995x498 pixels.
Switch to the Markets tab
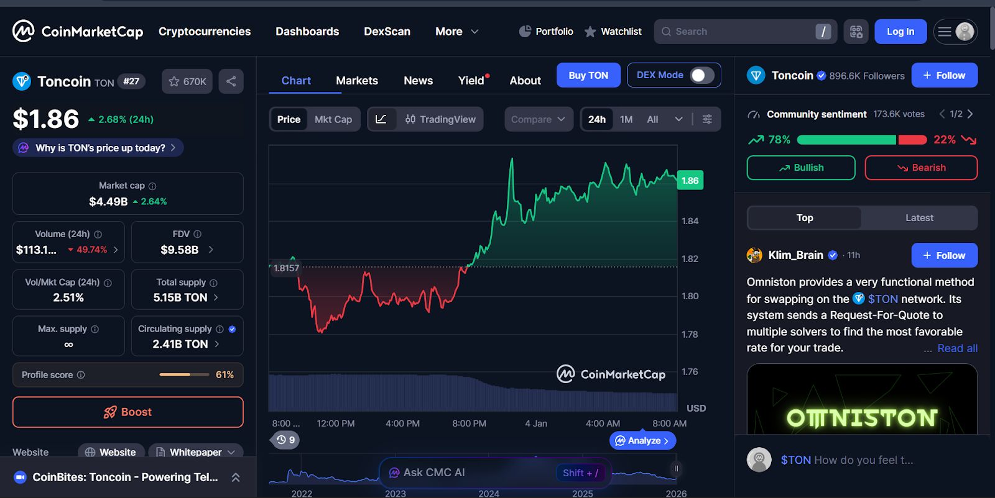[x=357, y=81]
